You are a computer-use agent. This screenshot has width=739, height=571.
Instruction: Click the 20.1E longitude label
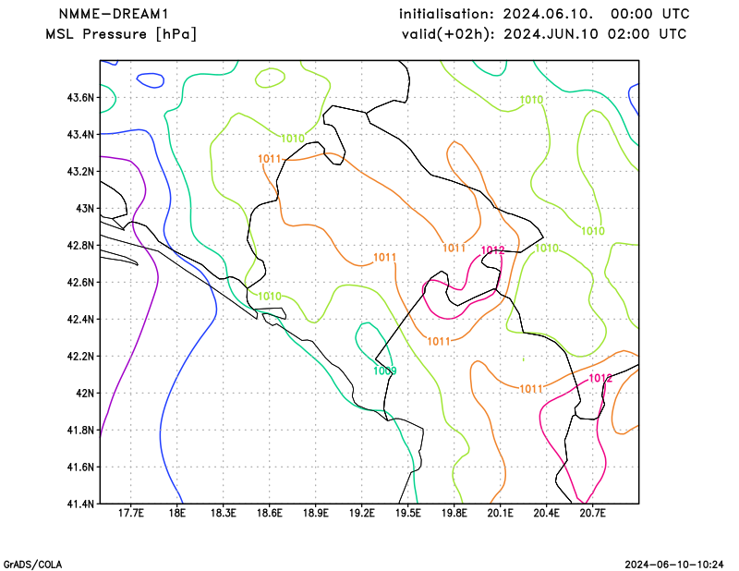(500, 513)
